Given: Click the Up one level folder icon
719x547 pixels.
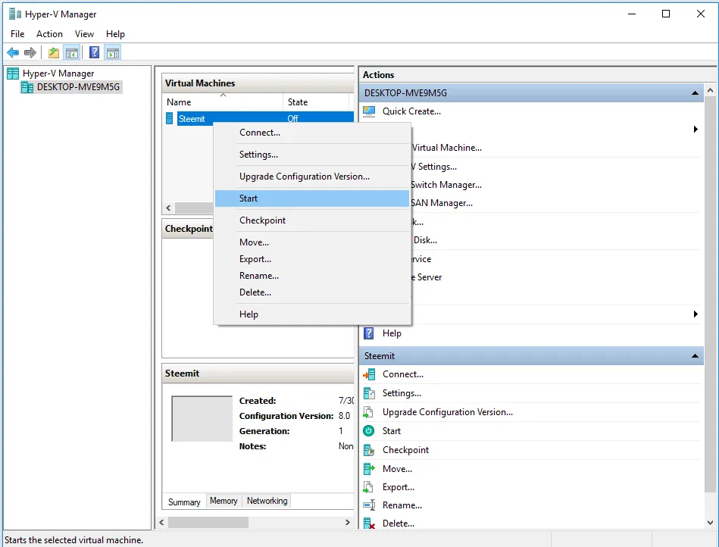Looking at the screenshot, I should pyautogui.click(x=54, y=53).
